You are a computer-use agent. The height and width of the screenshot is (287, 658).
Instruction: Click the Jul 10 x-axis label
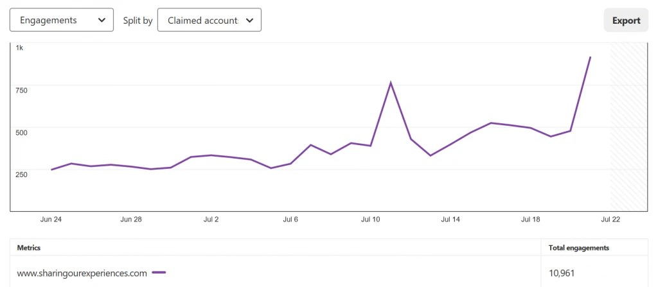pos(371,219)
